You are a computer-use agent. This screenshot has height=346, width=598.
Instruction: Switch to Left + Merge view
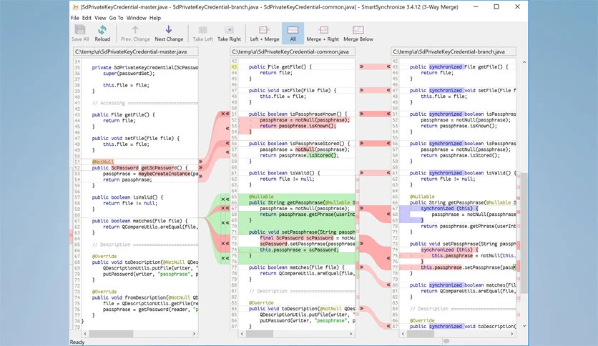point(264,33)
